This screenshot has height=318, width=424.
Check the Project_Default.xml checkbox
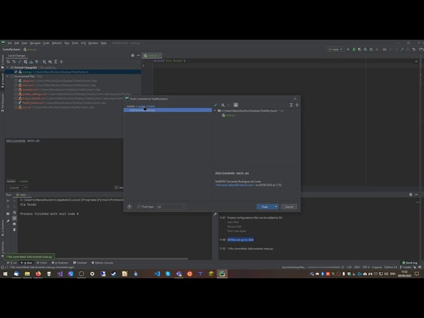(16, 99)
